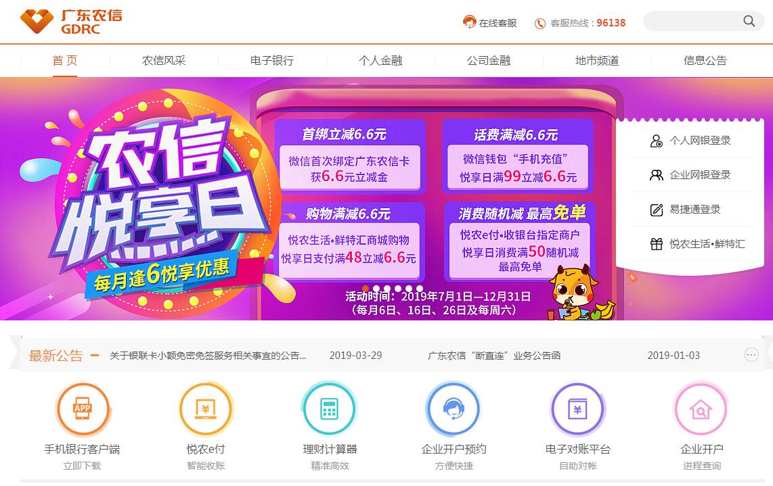Open the 广东农信“断直连”业务公告函 announcement
Image resolution: width=773 pixels, height=486 pixels.
point(494,356)
